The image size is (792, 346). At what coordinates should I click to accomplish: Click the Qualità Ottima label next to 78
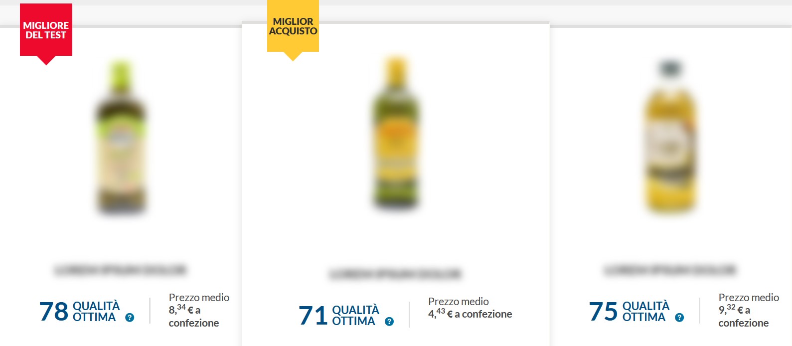tap(96, 312)
